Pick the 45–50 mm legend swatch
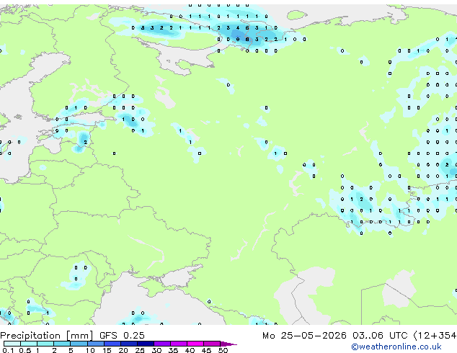Viewport: 457px width, 353px height. [212, 344]
